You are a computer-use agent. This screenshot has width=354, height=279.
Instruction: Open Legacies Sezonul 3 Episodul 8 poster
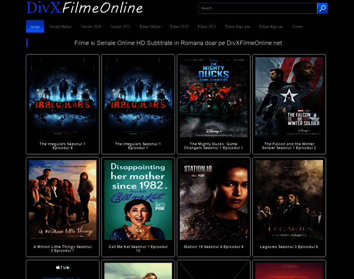[x=289, y=199]
